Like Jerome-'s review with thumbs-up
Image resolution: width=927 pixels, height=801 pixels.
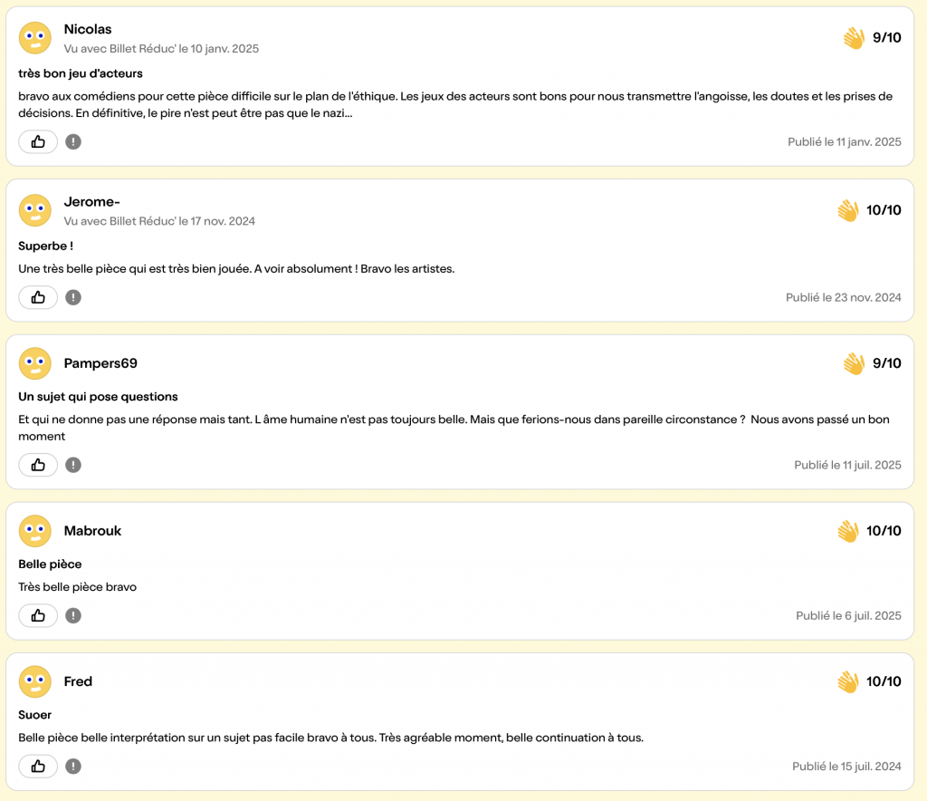point(38,297)
